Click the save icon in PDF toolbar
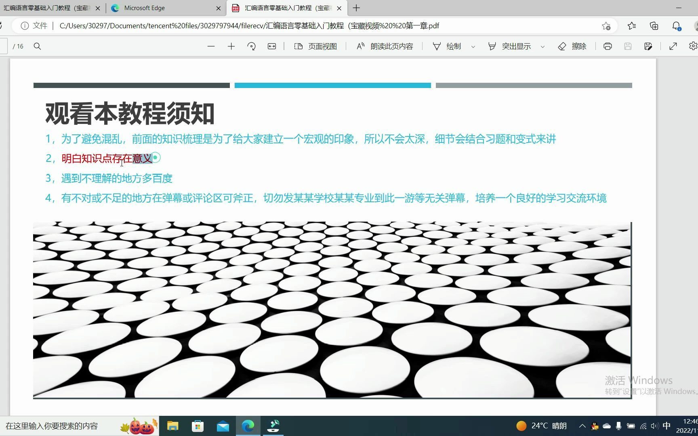Image resolution: width=698 pixels, height=436 pixels. [628, 46]
